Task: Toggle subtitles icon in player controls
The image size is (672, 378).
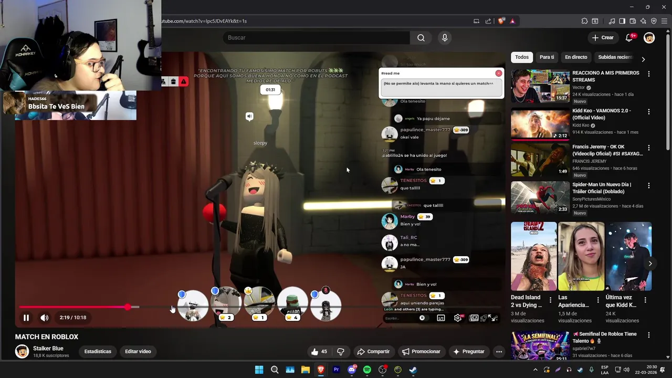Action: point(441,318)
